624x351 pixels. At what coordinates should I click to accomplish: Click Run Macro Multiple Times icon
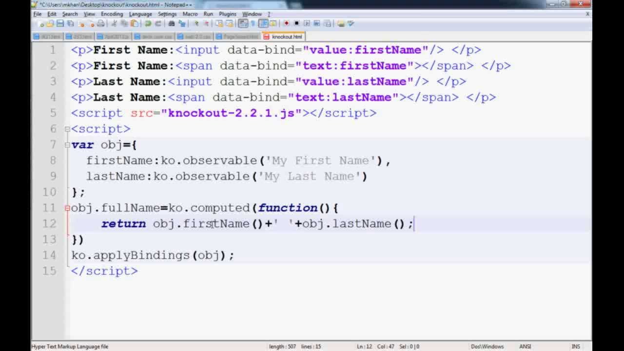tap(317, 23)
